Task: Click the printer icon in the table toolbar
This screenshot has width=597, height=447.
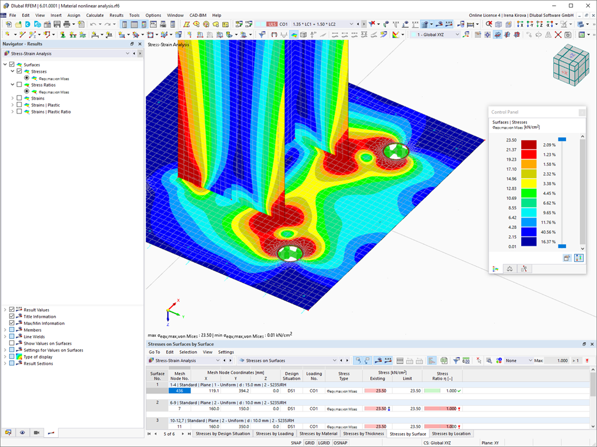Action: pos(445,360)
